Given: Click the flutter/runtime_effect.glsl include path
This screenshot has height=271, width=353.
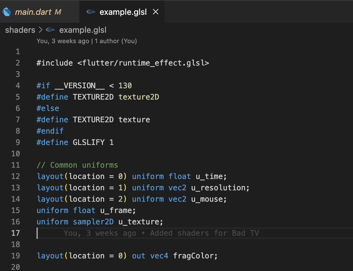Looking at the screenshot, I should tap(143, 63).
